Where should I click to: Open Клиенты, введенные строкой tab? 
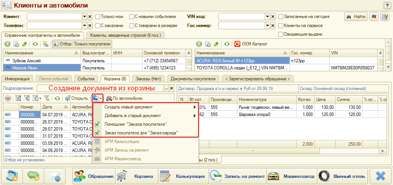[x=125, y=35]
